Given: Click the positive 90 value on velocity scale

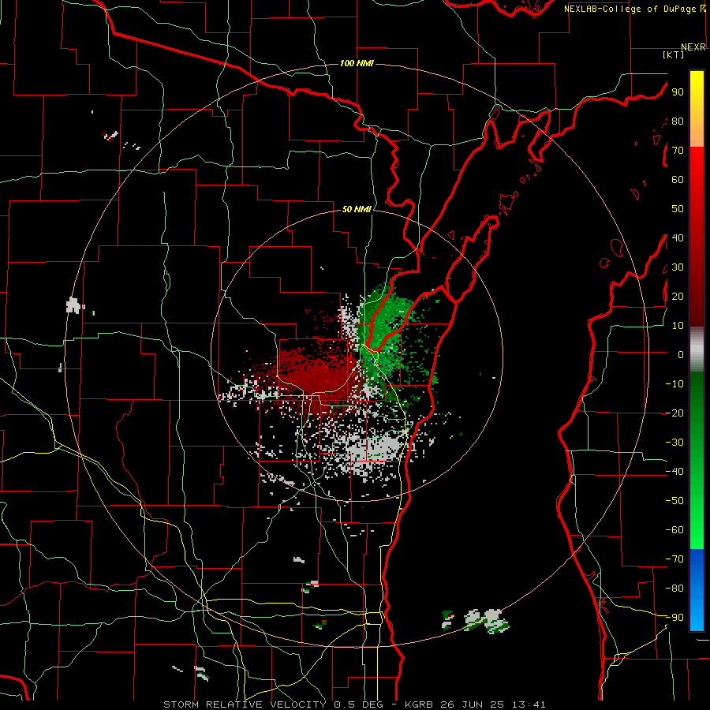Looking at the screenshot, I should pos(678,92).
